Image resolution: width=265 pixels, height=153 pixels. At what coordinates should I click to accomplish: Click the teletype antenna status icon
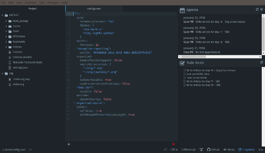[x=201, y=149]
